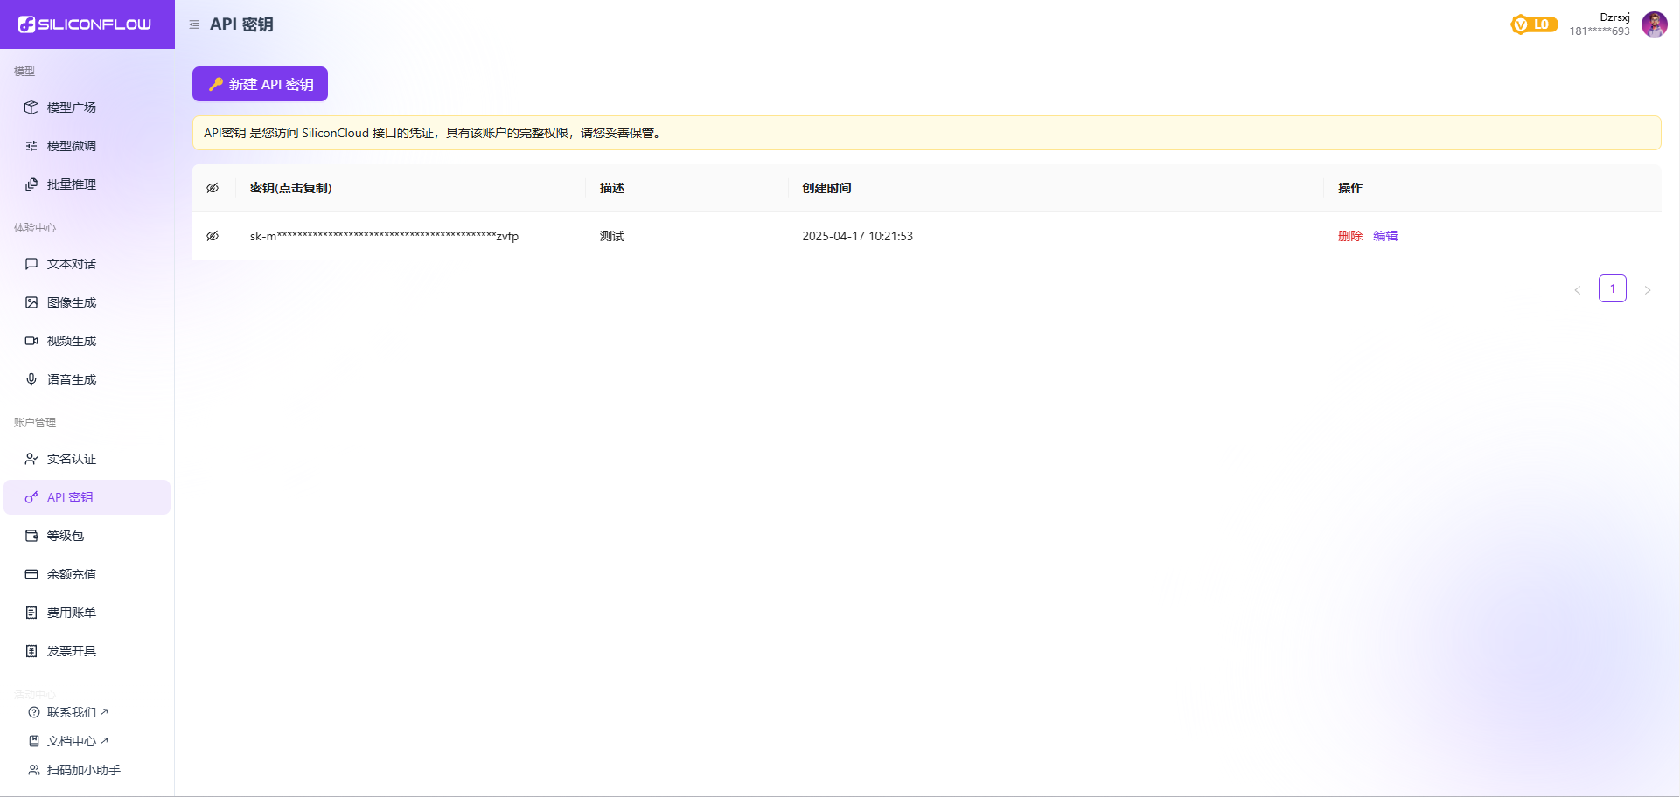This screenshot has height=797, width=1680.
Task: Collapse the sidebar with the menu icon
Action: tap(194, 24)
